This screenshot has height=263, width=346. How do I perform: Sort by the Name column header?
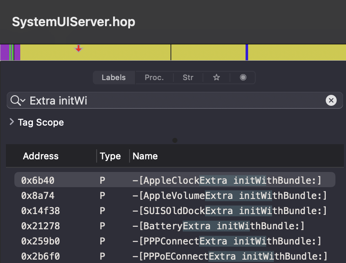click(145, 156)
